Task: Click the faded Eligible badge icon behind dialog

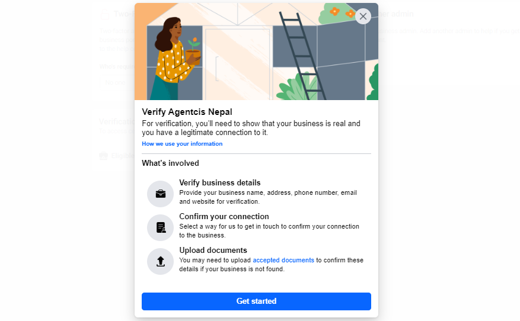Action: pyautogui.click(x=104, y=156)
